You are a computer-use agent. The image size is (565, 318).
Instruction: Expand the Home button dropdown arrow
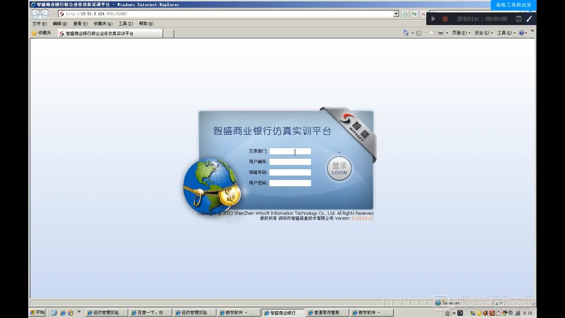[x=413, y=33]
